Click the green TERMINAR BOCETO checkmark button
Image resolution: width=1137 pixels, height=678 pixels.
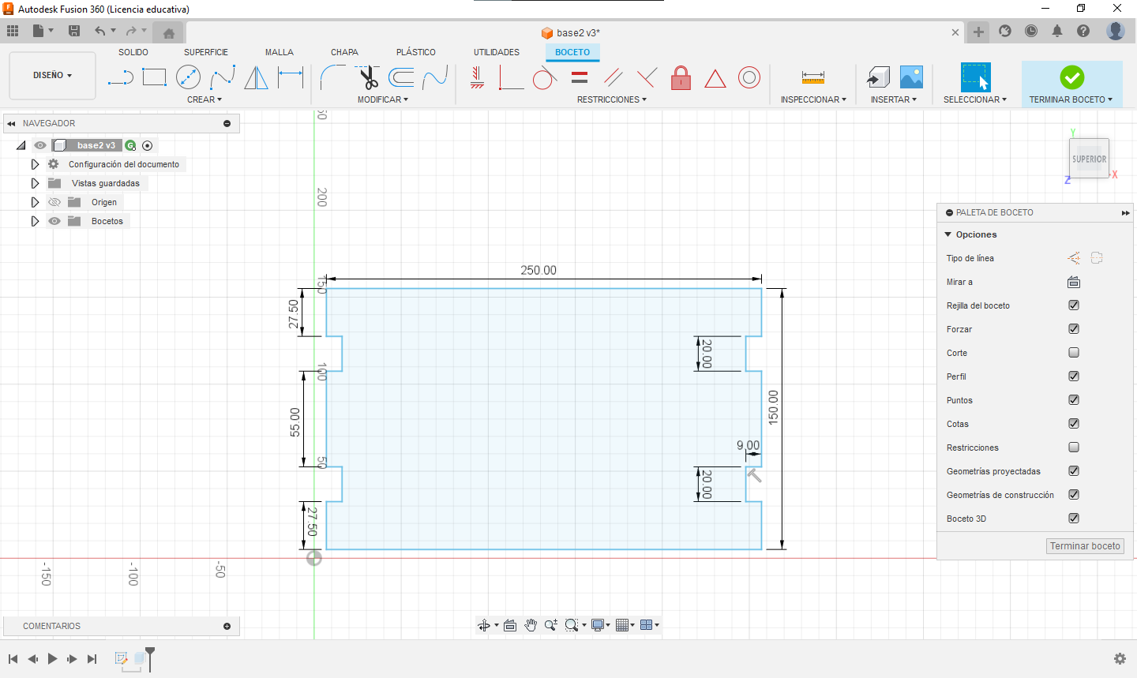1071,77
